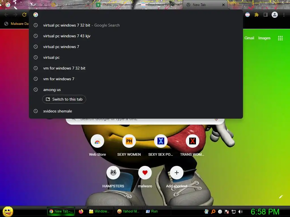Open the Images link
Viewport: 290px width, 217px height.
coord(264,38)
